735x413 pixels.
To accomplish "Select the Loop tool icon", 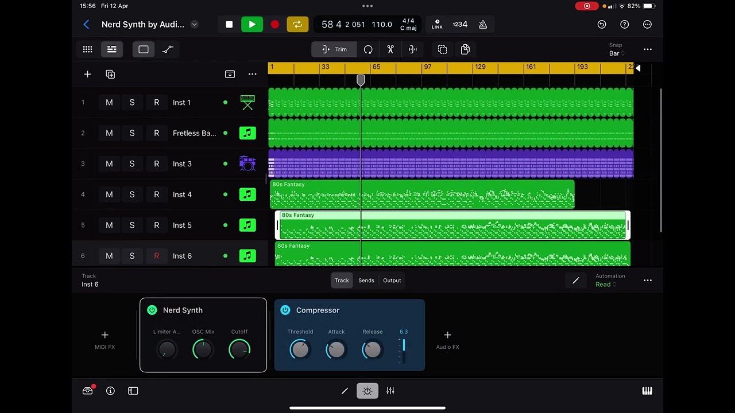I will coord(368,49).
